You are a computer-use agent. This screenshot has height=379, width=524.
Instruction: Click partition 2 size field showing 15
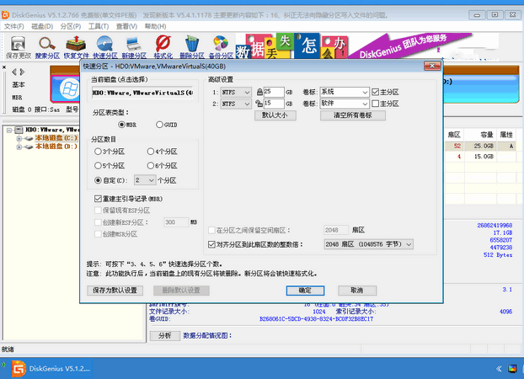(x=274, y=104)
